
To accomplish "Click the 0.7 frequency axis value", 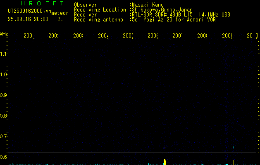I will (x=3, y=137).
